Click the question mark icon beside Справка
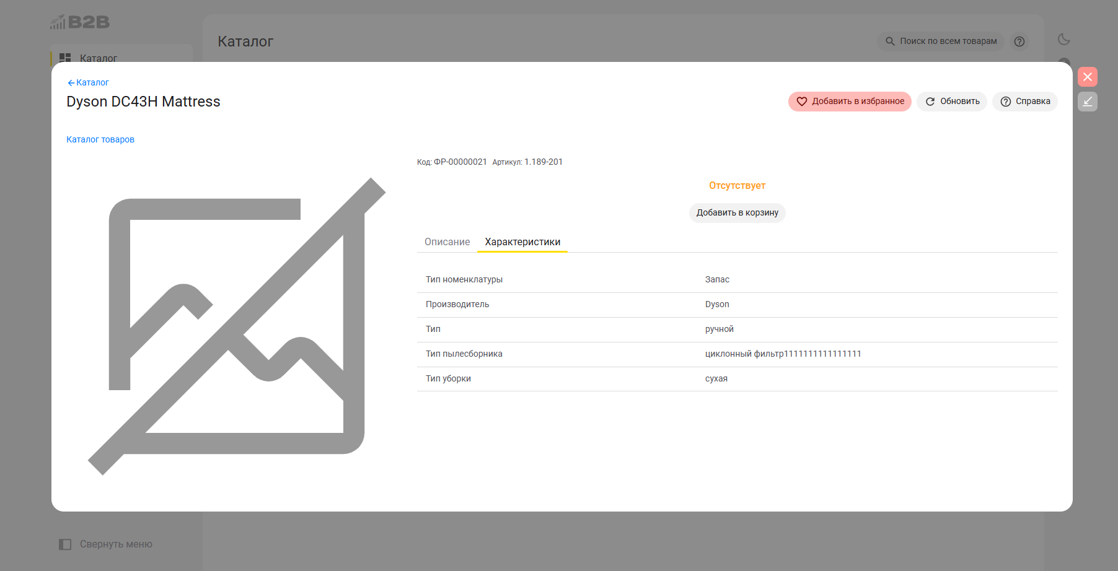Image resolution: width=1118 pixels, height=571 pixels. pyautogui.click(x=1006, y=102)
